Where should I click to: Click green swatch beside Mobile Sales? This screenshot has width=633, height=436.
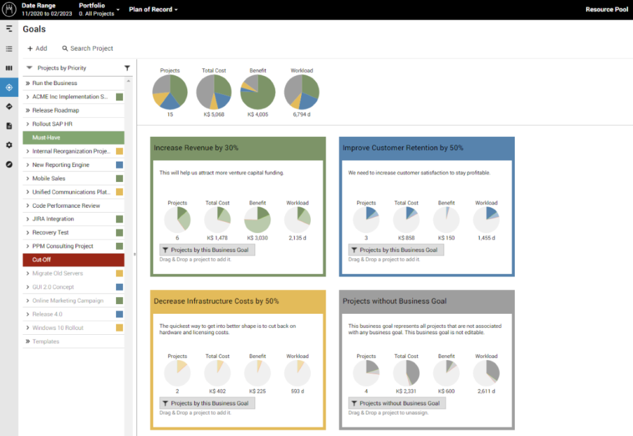(x=120, y=178)
